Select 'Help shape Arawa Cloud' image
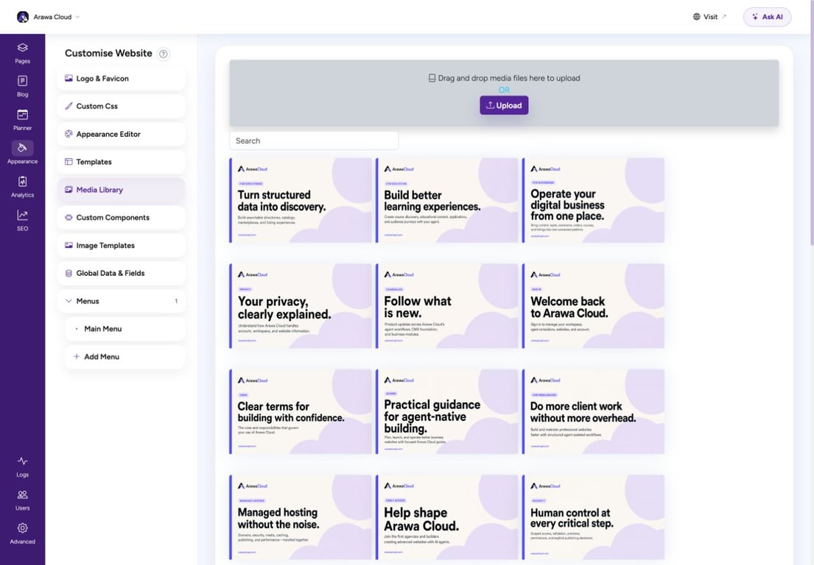Image resolution: width=814 pixels, height=565 pixels. point(447,517)
